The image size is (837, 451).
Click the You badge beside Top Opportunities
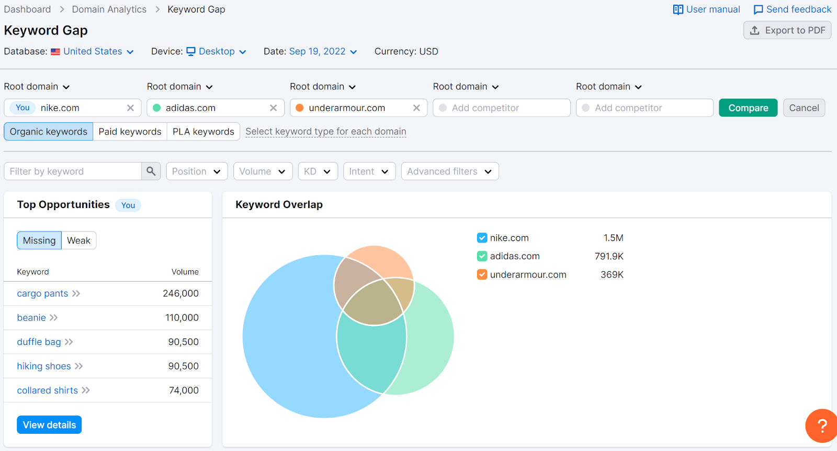pos(128,205)
